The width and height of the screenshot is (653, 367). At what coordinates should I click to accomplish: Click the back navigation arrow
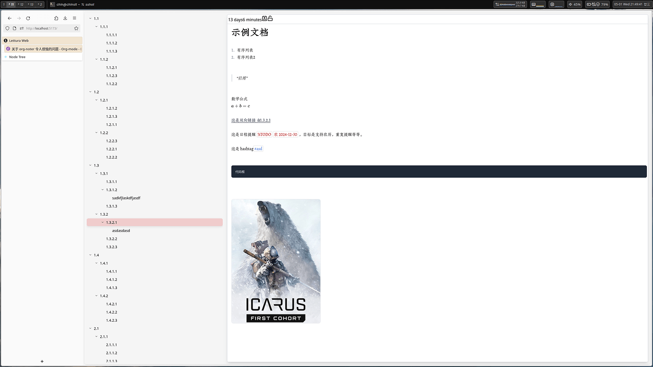pos(9,18)
